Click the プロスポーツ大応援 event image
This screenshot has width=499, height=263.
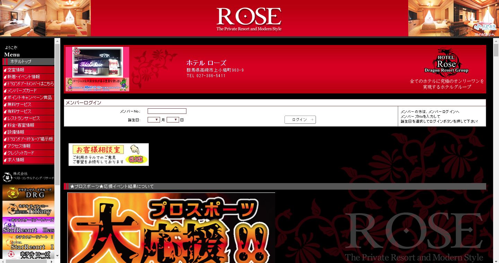point(171,228)
